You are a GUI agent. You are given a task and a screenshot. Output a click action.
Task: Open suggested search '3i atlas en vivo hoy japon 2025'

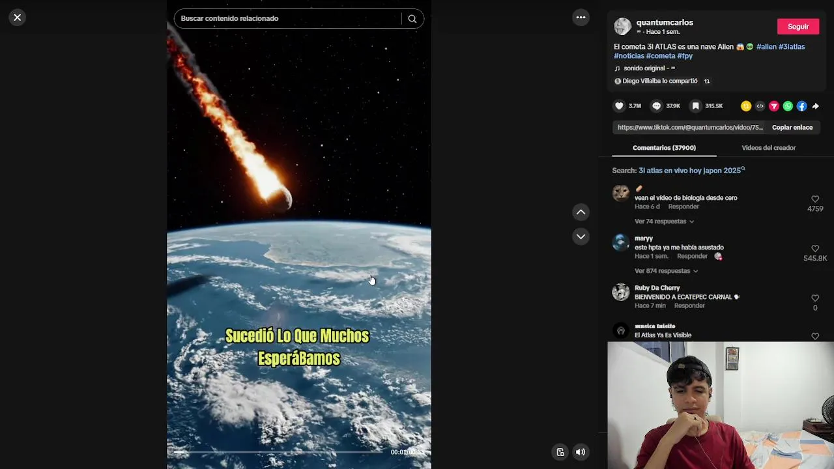click(x=691, y=171)
